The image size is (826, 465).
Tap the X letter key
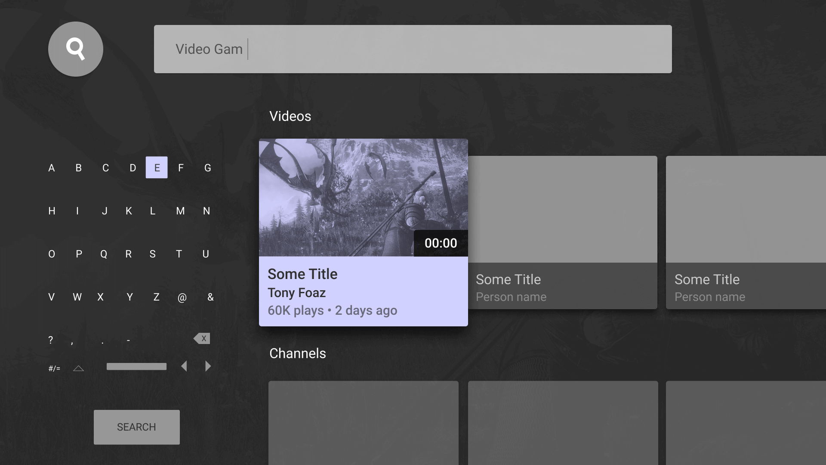[x=101, y=297]
